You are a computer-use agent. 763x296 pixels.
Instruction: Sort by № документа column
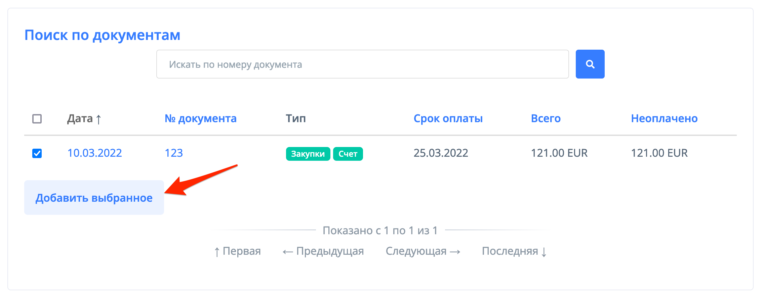pos(200,119)
